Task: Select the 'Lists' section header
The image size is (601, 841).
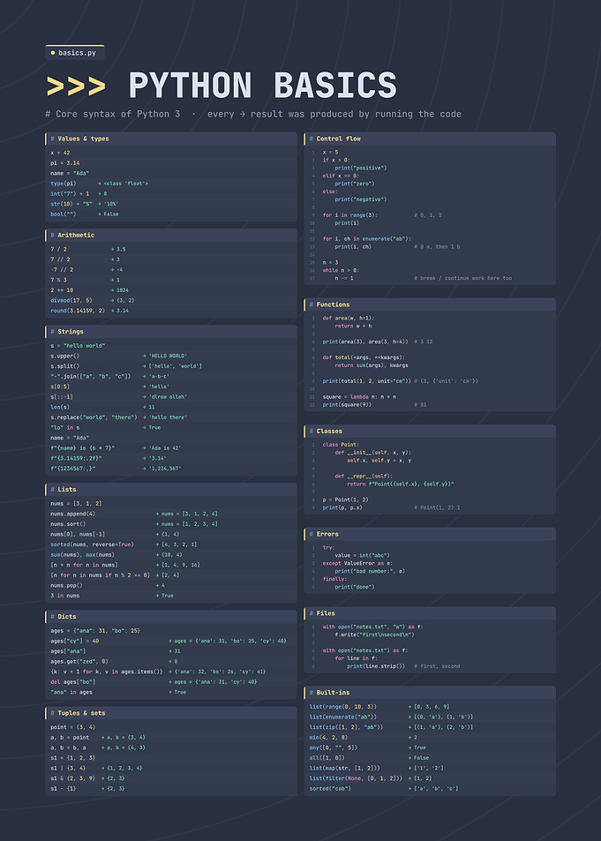Action: click(170, 489)
